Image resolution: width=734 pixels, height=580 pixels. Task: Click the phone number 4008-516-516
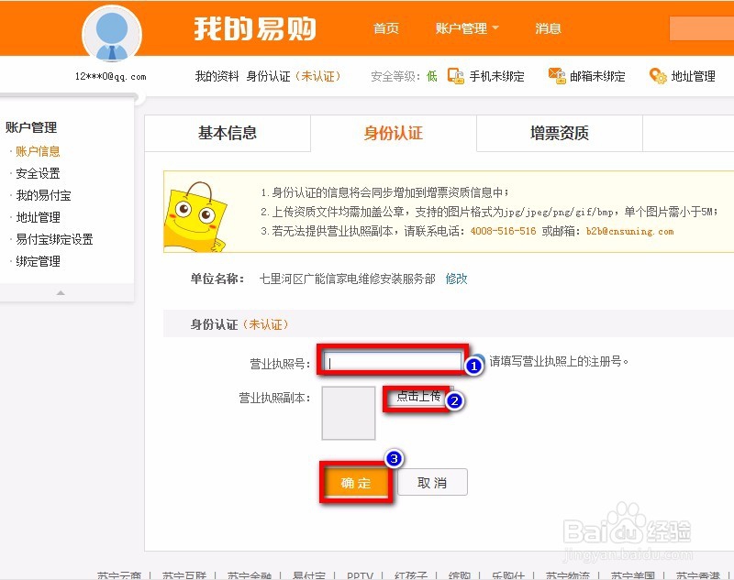click(503, 231)
